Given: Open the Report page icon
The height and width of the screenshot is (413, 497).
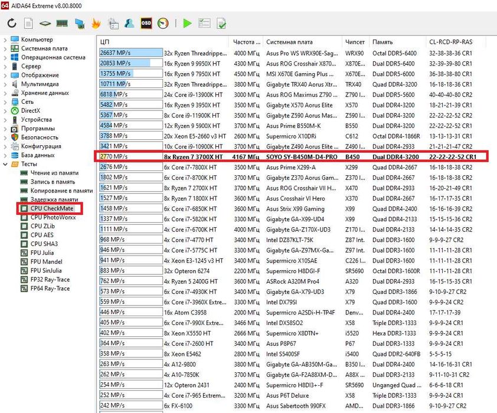Looking at the screenshot, I should pos(28,24).
